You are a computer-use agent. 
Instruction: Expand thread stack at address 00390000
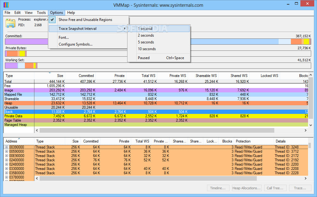[6, 147]
